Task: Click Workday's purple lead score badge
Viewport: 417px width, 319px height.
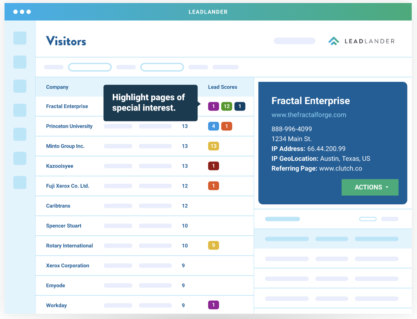Action: 213,305
